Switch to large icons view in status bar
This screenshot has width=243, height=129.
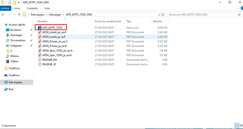pyautogui.click(x=241, y=126)
